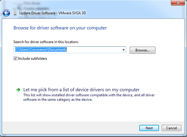Open the driver location dropdown arrow
187x137 pixels.
(x=123, y=50)
